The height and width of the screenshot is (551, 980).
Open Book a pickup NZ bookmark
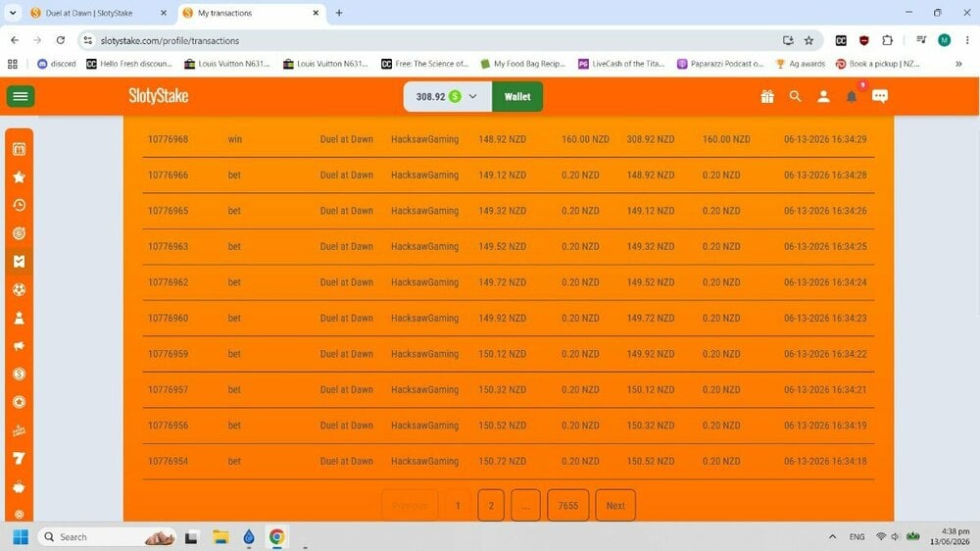[877, 64]
